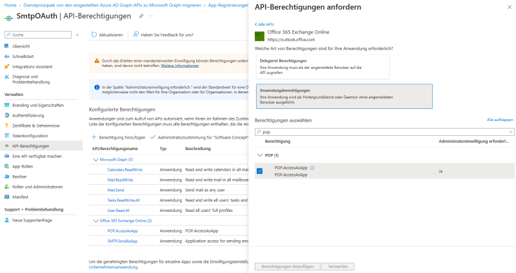Click the Aktualisieren refresh icon

point(95,34)
